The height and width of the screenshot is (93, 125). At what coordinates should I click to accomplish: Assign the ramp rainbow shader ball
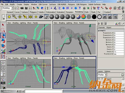[83, 17]
